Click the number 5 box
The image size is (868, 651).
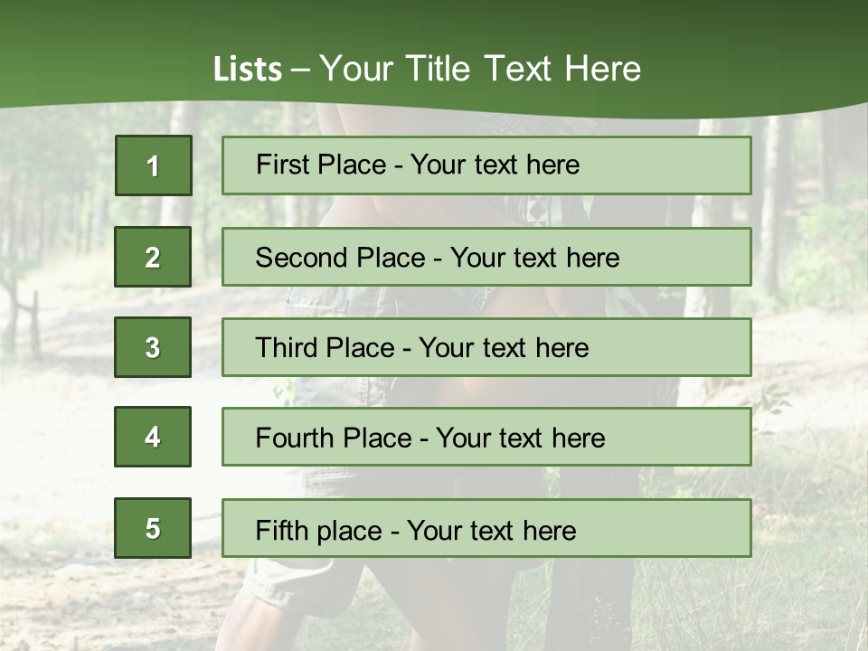153,528
